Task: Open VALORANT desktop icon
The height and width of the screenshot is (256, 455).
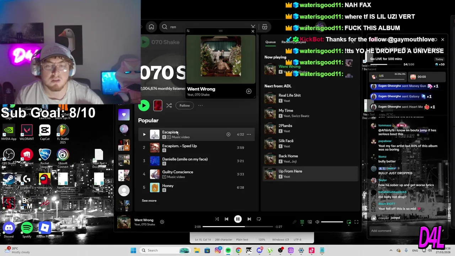Action: (27, 133)
